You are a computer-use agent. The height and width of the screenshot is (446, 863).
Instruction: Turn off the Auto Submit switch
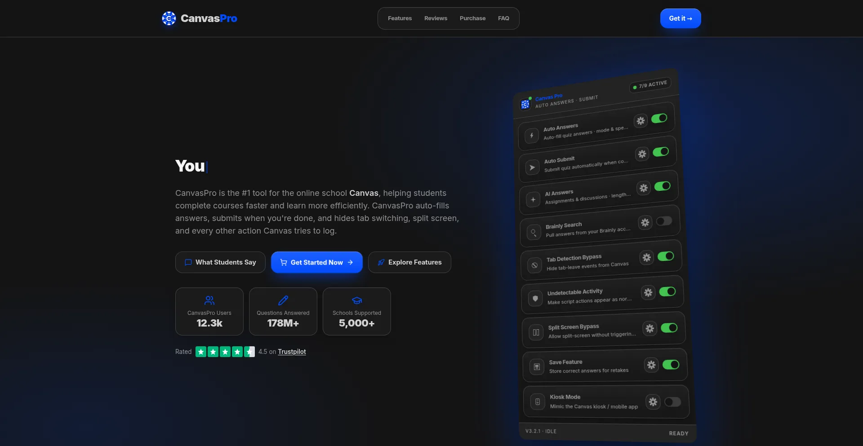point(661,152)
